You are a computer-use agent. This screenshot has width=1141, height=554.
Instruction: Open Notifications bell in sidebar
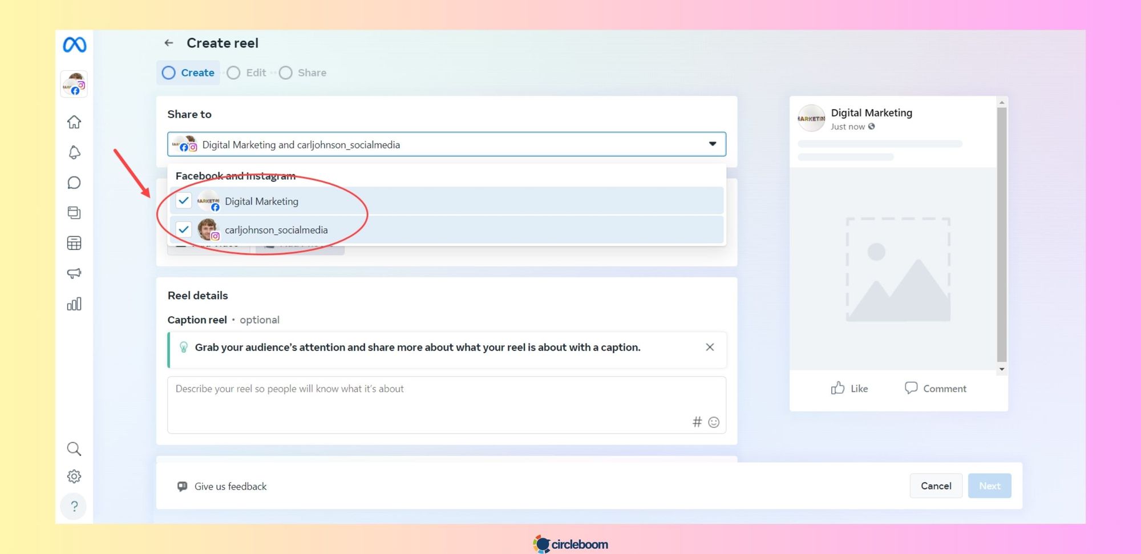click(74, 152)
